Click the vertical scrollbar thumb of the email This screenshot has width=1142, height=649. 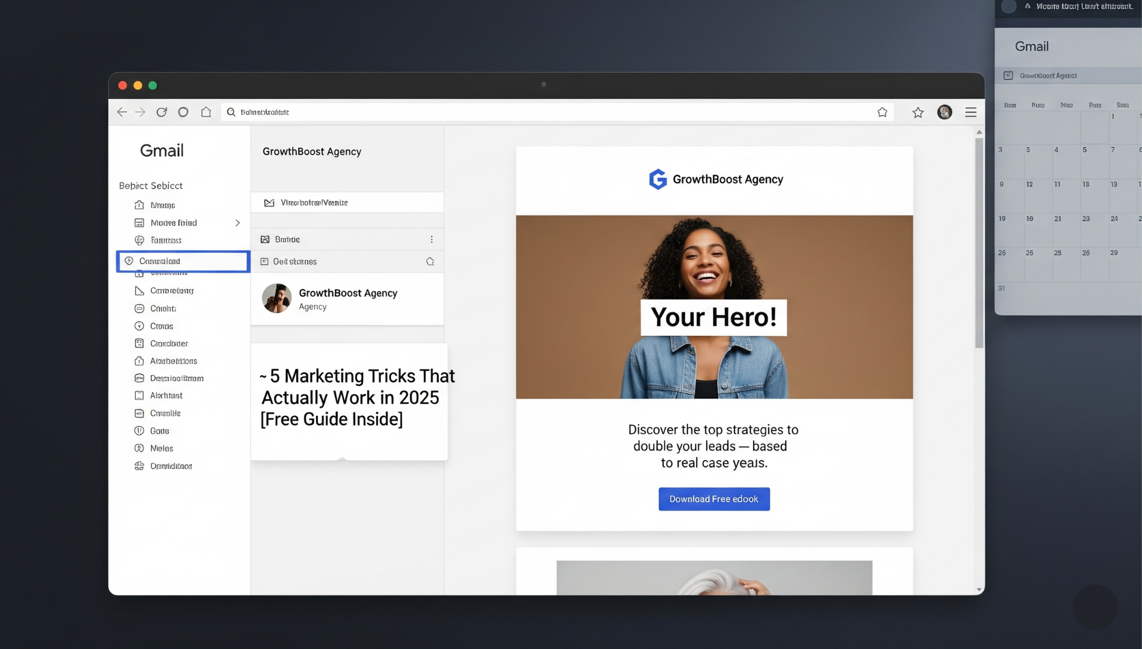coord(979,243)
